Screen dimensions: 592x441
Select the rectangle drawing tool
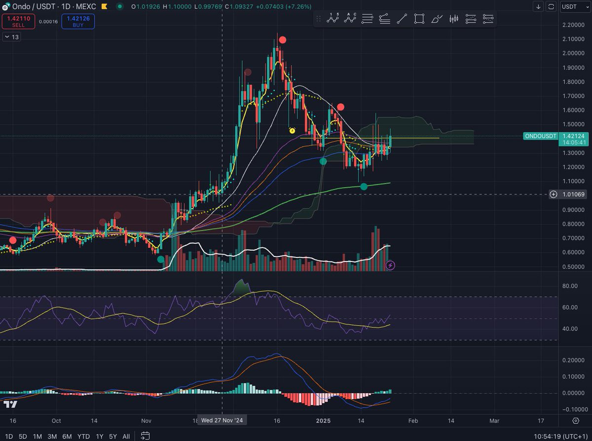click(x=419, y=19)
